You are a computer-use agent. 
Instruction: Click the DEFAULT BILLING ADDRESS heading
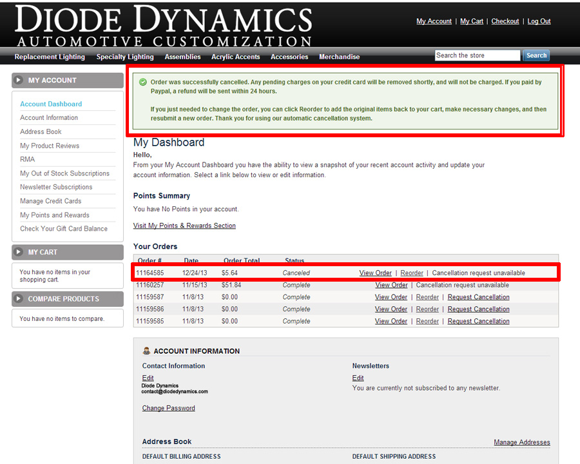pyautogui.click(x=181, y=457)
